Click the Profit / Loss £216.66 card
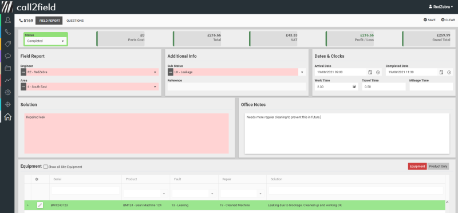The width and height of the screenshot is (458, 213). pyautogui.click(x=350, y=38)
